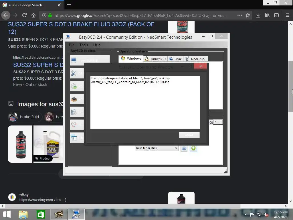Open the rpsdistributorsinc.com SUS32 SUPER S result
This screenshot has height=220, width=293.
(x=38, y=65)
